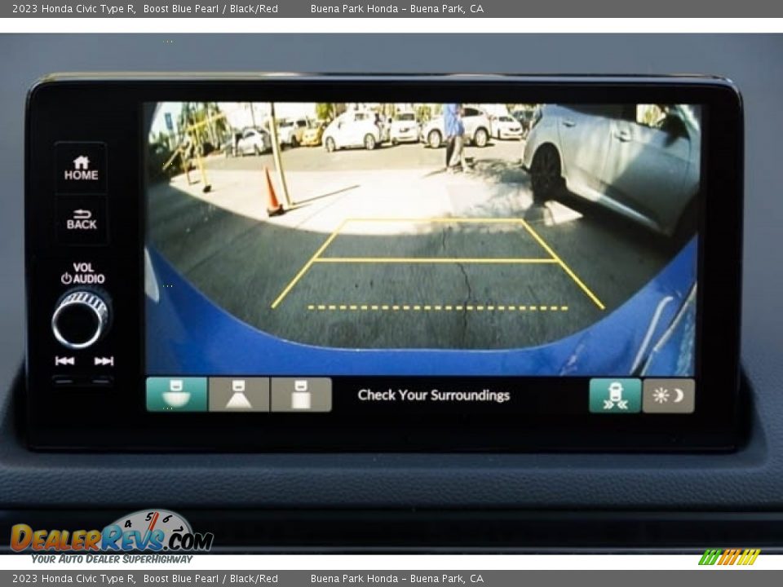Click "Buena Park Honda - Buena Park, CA" bottom caption
Viewport: 783px width, 587px height.
pyautogui.click(x=397, y=579)
